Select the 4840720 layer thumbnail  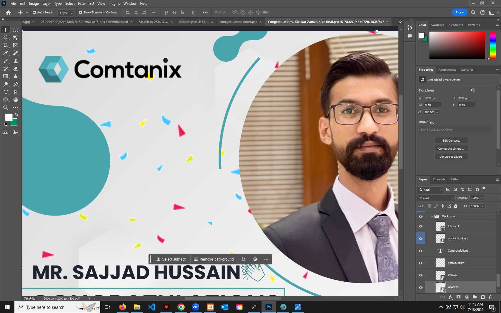pyautogui.click(x=440, y=287)
